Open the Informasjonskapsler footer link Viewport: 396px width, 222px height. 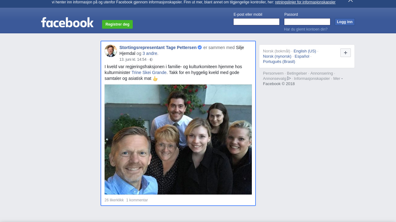click(x=312, y=79)
